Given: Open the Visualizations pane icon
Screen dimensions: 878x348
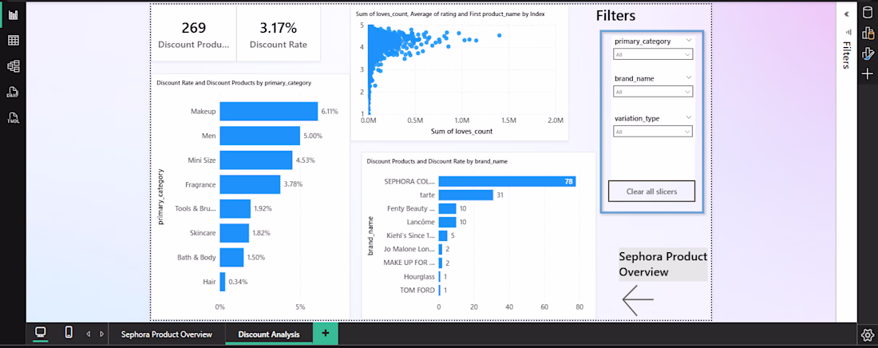Looking at the screenshot, I should 867,33.
